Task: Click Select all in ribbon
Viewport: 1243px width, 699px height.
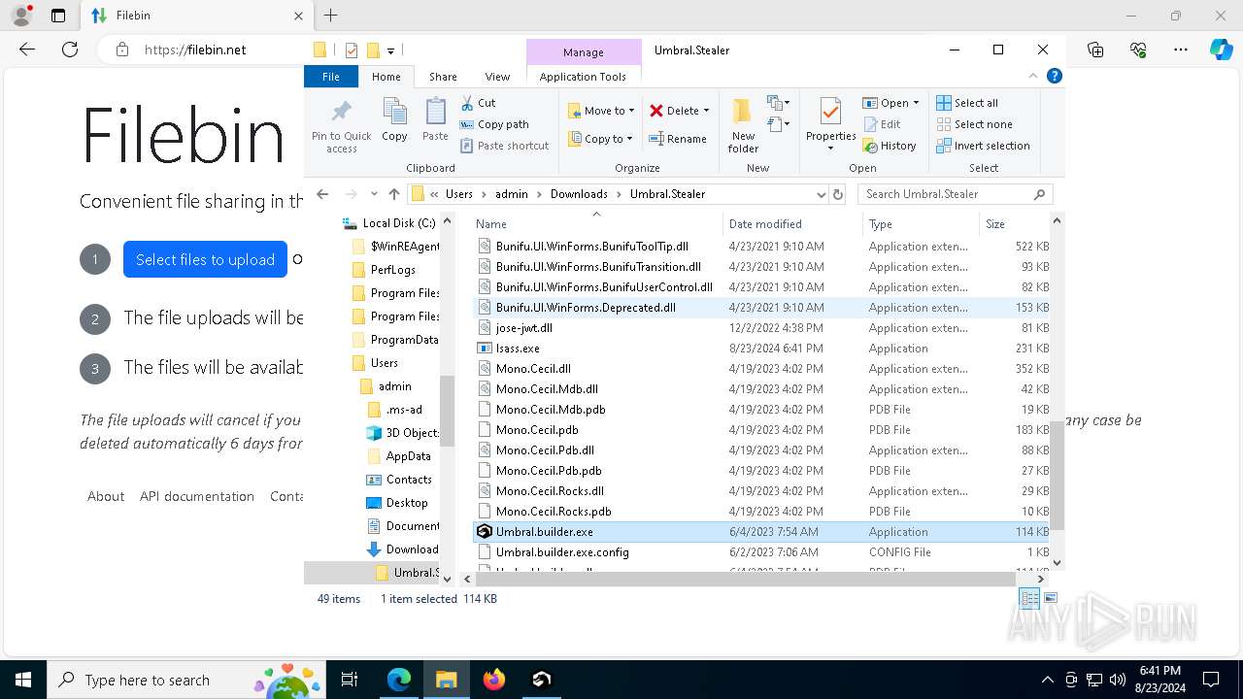Action: click(x=967, y=103)
